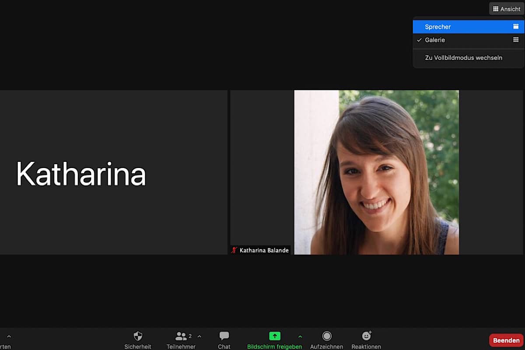Click the Katharina name-only participant tile

(x=113, y=172)
